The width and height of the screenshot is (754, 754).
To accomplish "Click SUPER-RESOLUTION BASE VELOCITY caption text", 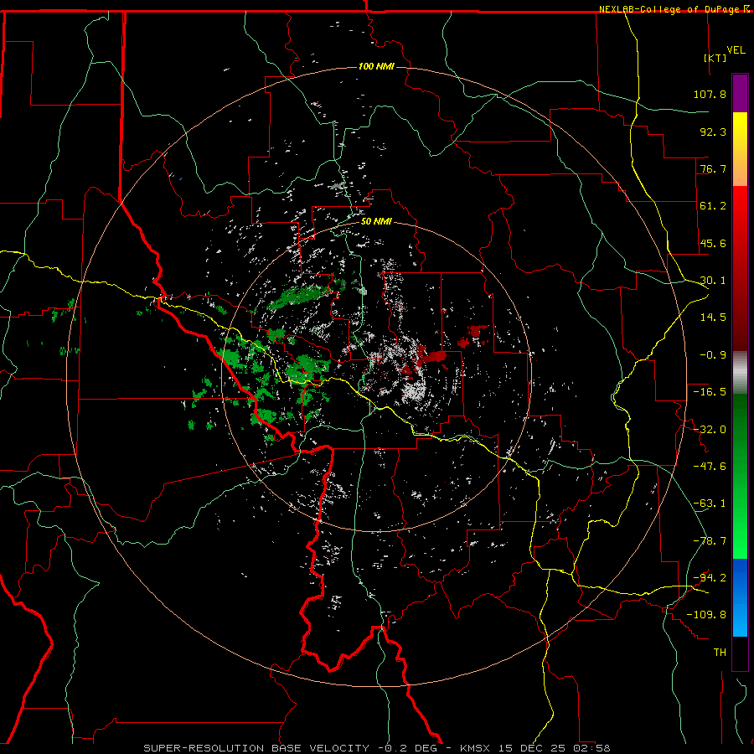I will [256, 748].
